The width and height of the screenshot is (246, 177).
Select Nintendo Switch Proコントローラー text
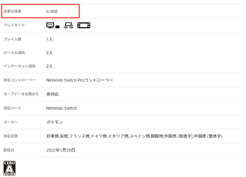coord(80,80)
